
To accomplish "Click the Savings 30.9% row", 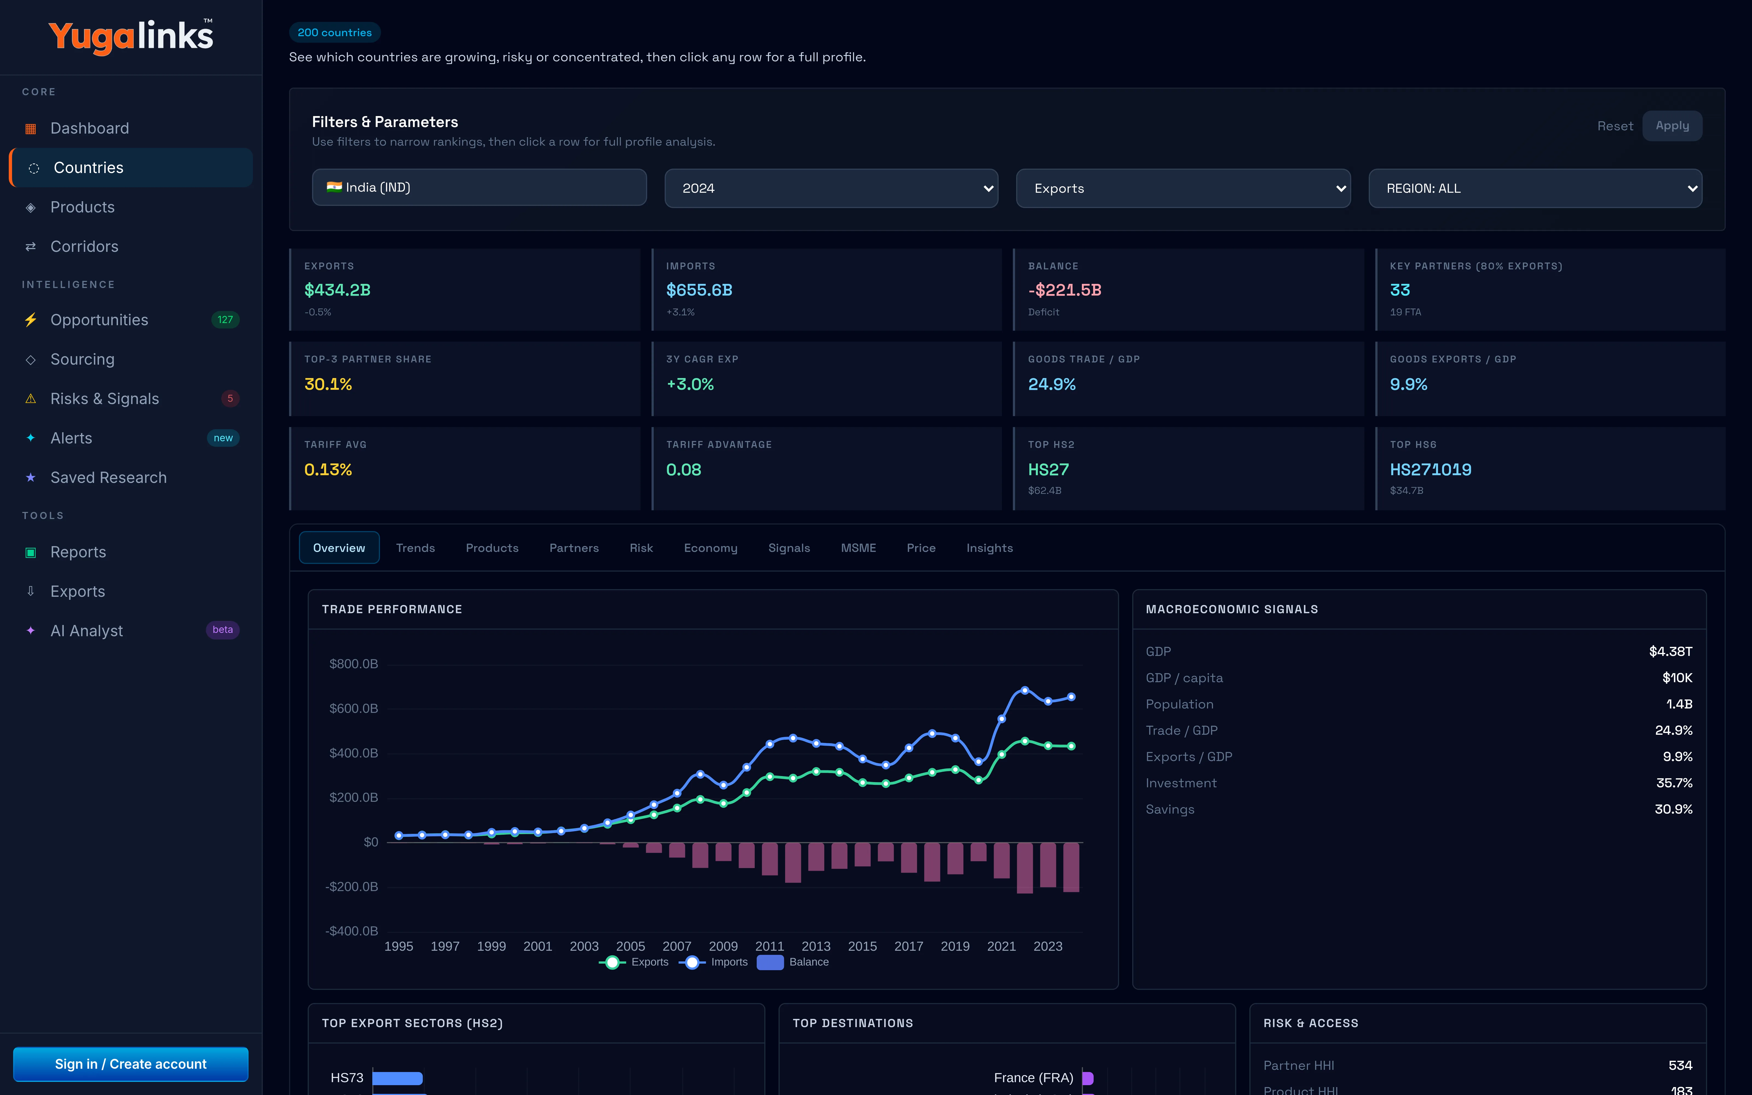I will pyautogui.click(x=1419, y=810).
